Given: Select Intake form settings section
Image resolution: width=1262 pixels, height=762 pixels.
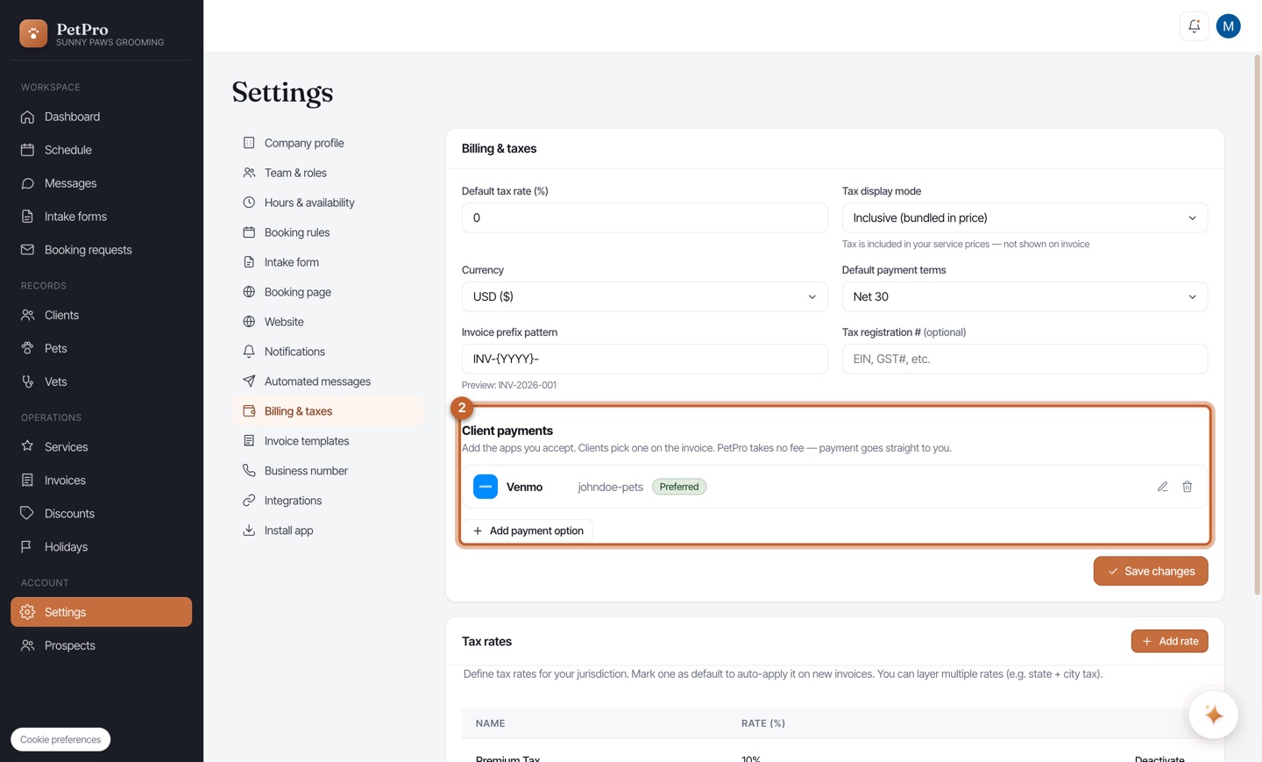Looking at the screenshot, I should point(328,262).
